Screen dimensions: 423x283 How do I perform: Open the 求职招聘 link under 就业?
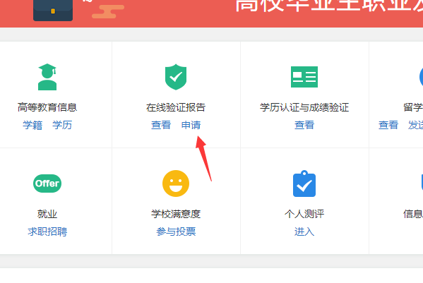[47, 231]
